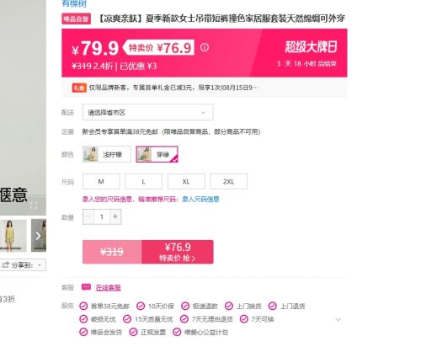Click the 首单38元免邮 service check icon
Viewport: 421px width, 347px height.
click(x=83, y=306)
